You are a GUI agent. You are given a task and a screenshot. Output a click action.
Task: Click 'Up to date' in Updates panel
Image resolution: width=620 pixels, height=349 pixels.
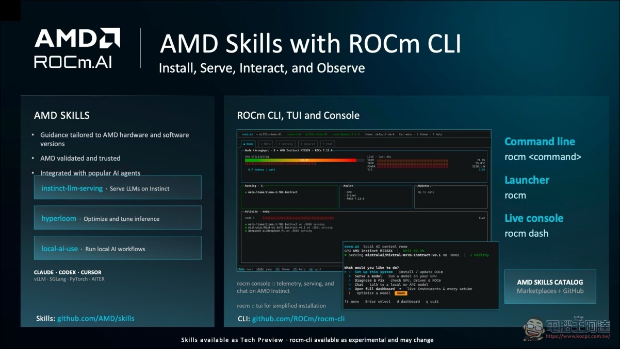tap(426, 192)
